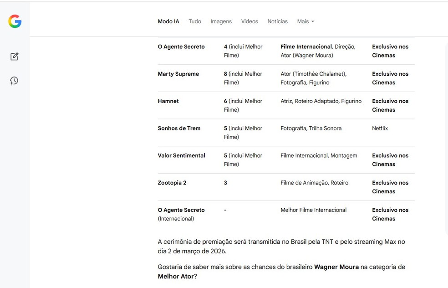This screenshot has width=448, height=288.
Task: Click Valor Sentimental in the table
Action: click(x=181, y=156)
